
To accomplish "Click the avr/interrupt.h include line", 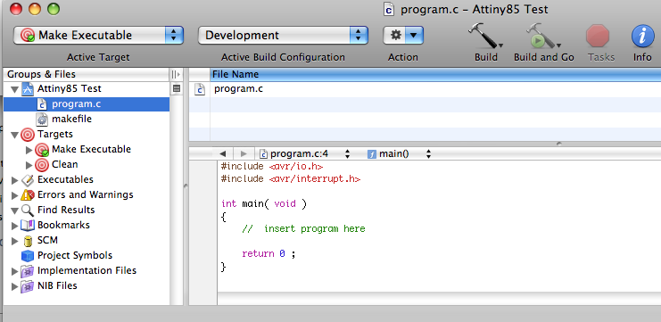I will [291, 178].
